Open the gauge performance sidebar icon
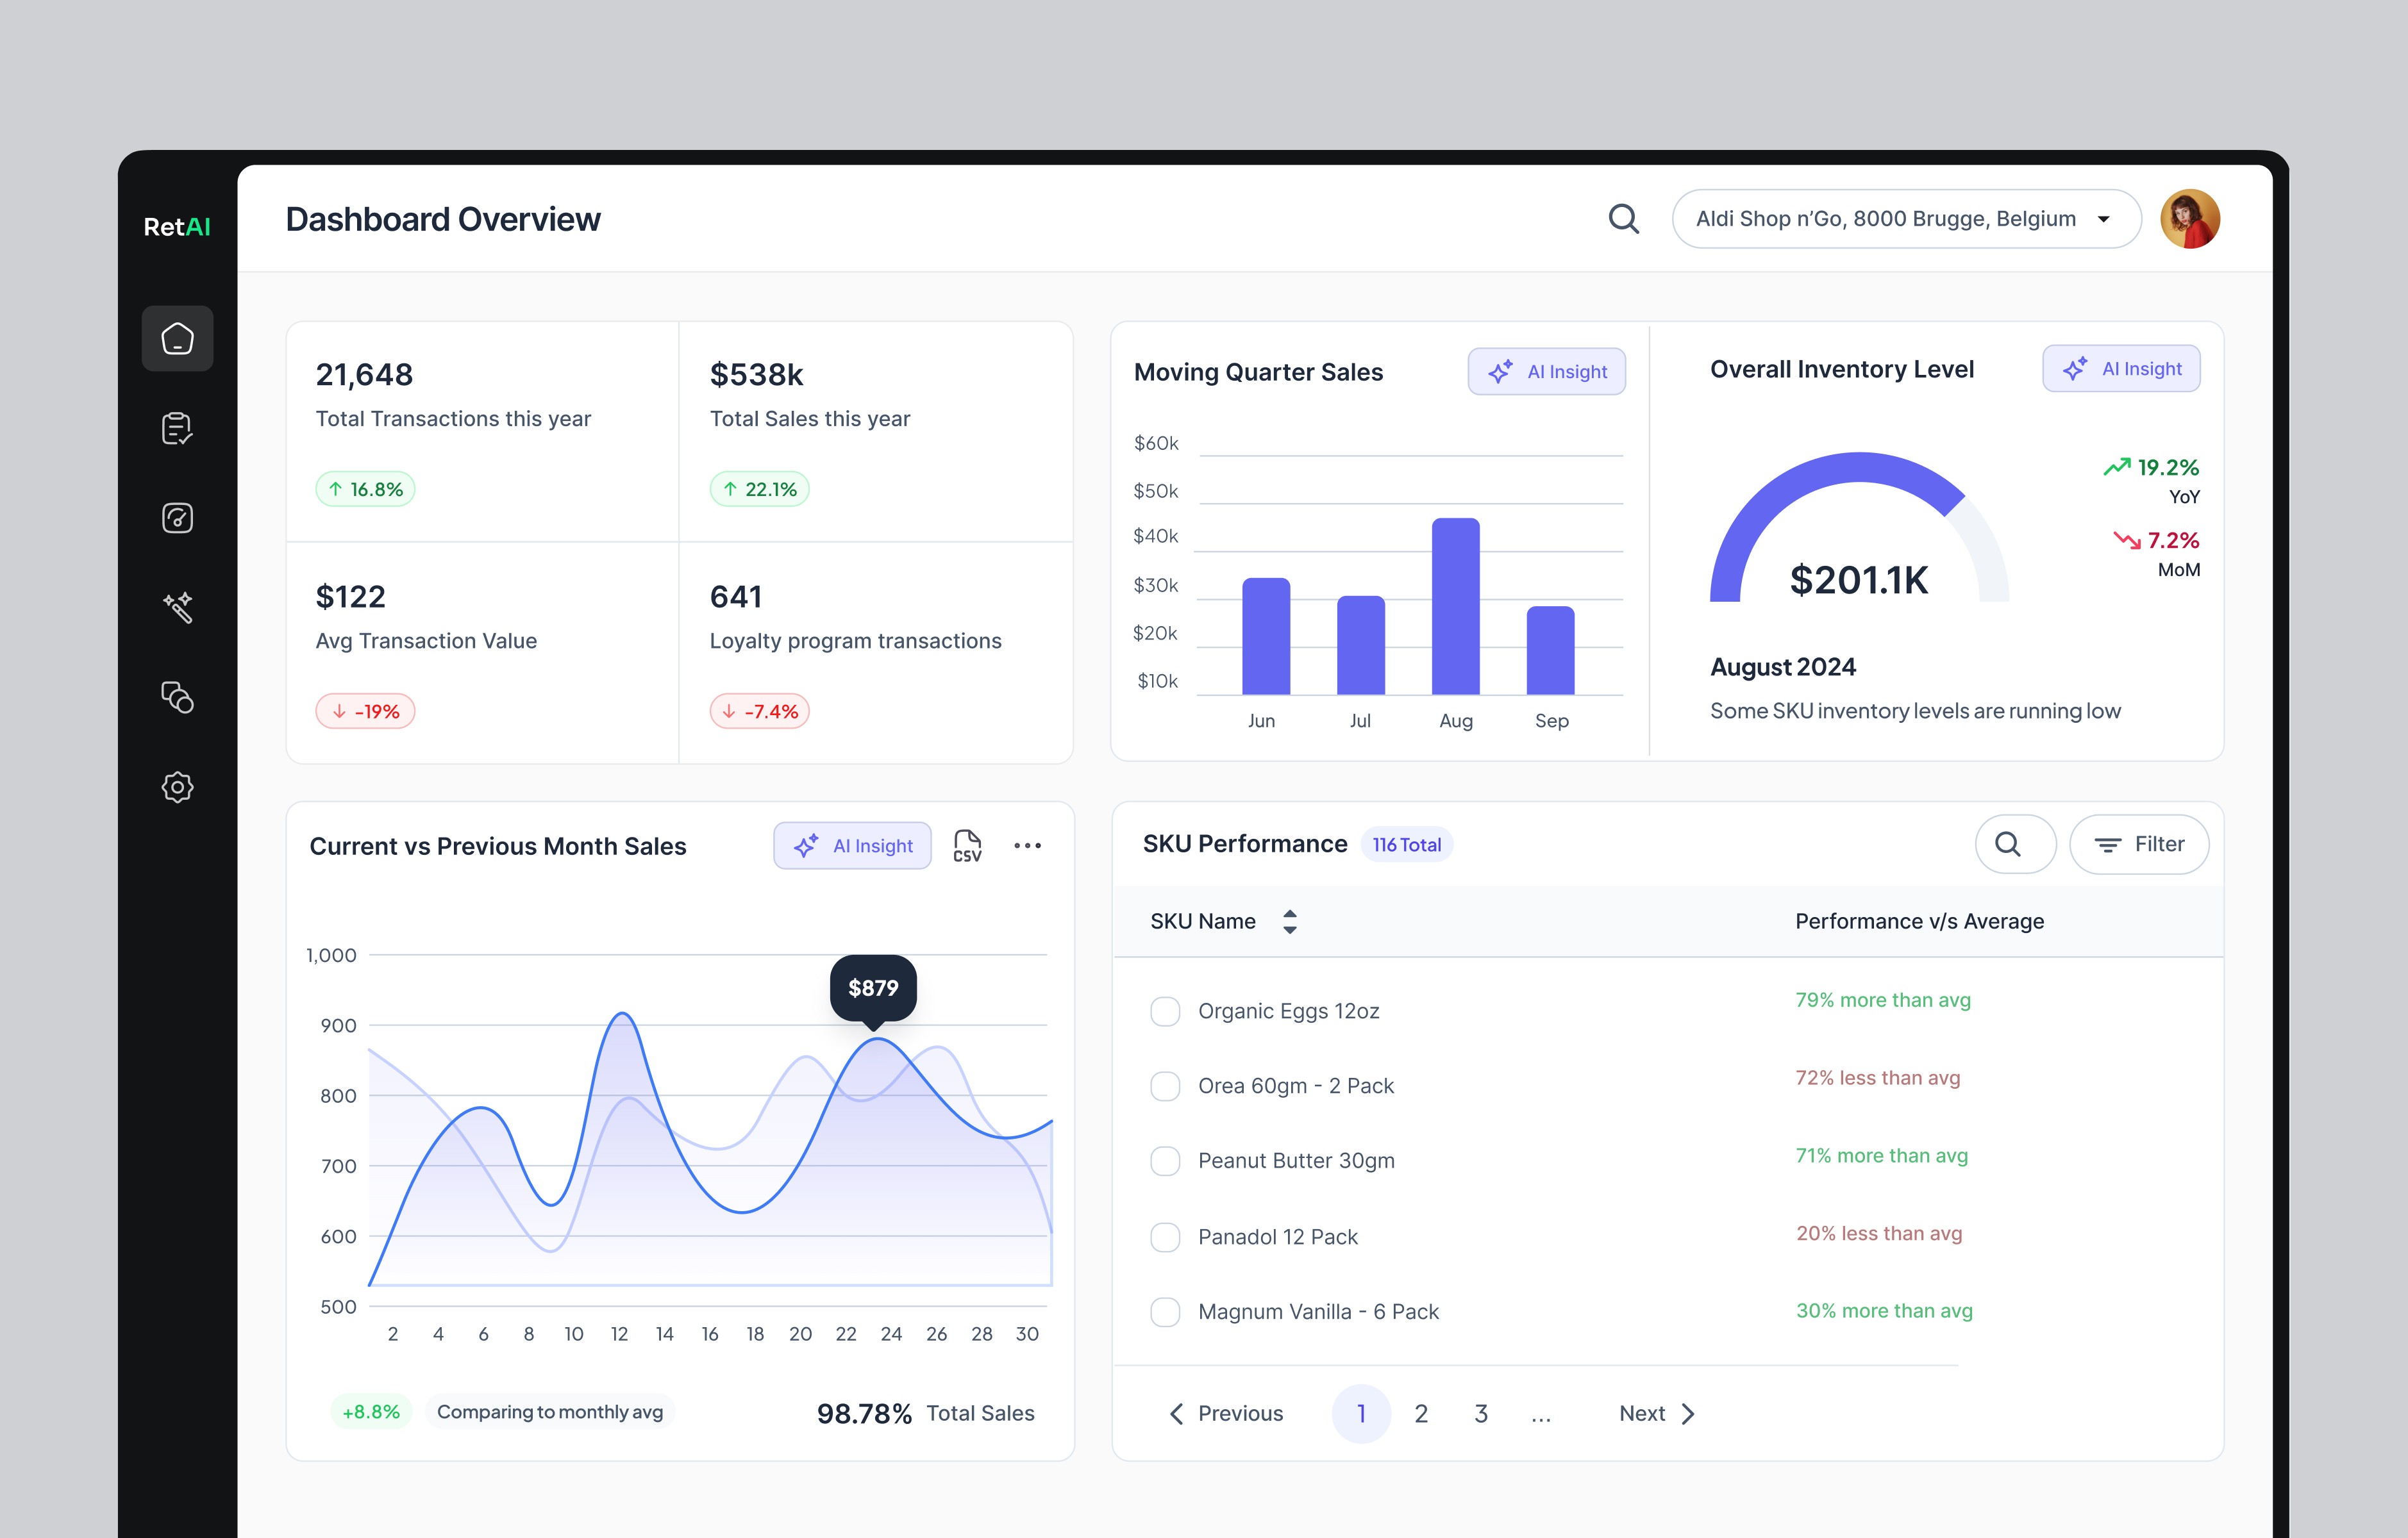Screen dimensions: 2408x1538 177,518
